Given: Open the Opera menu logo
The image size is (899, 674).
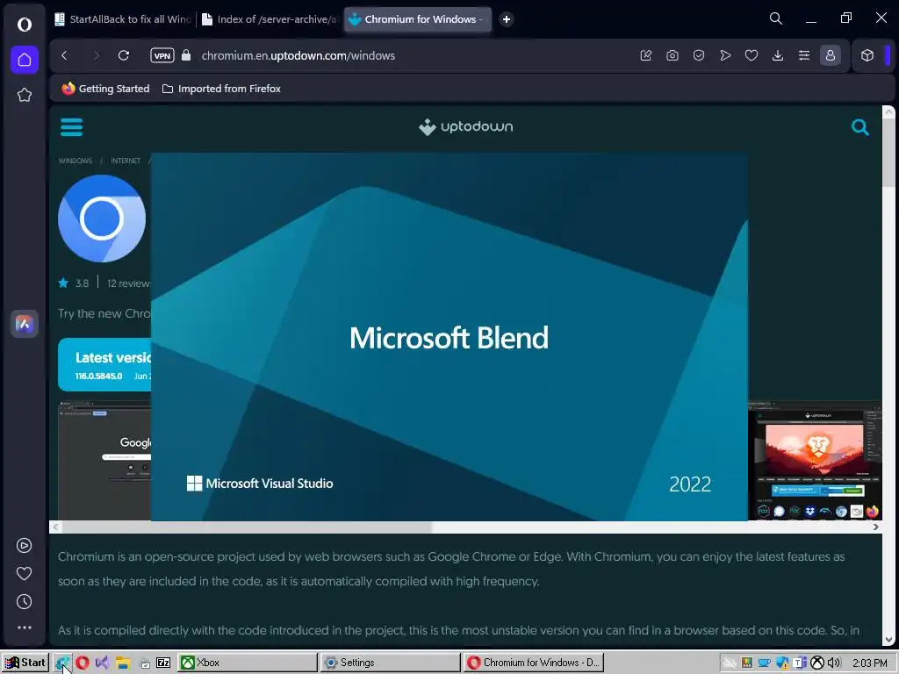Looking at the screenshot, I should pyautogui.click(x=24, y=24).
